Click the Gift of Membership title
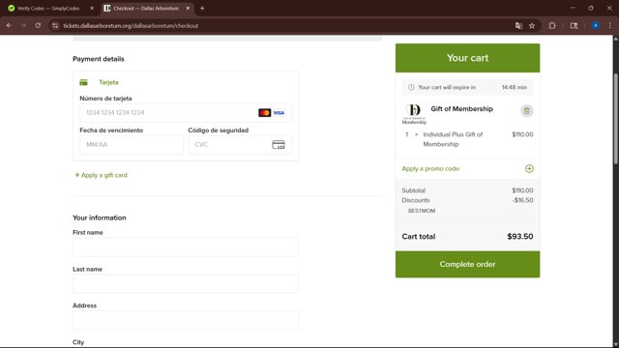 462,109
